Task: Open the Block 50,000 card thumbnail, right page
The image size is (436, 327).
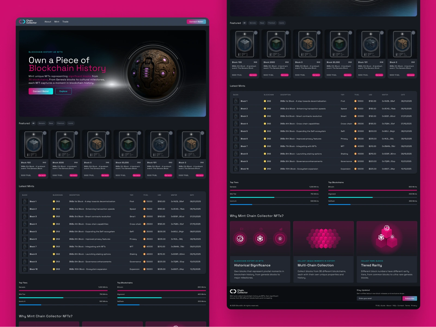Action: 339,44
